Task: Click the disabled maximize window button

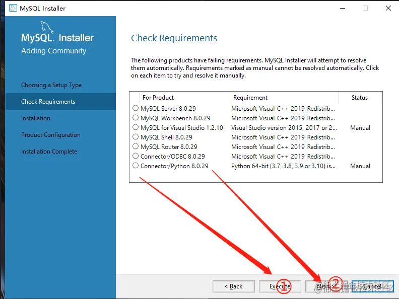Action: pyautogui.click(x=365, y=8)
